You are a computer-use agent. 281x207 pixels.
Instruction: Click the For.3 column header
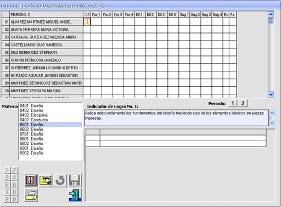pyautogui.click(x=118, y=15)
